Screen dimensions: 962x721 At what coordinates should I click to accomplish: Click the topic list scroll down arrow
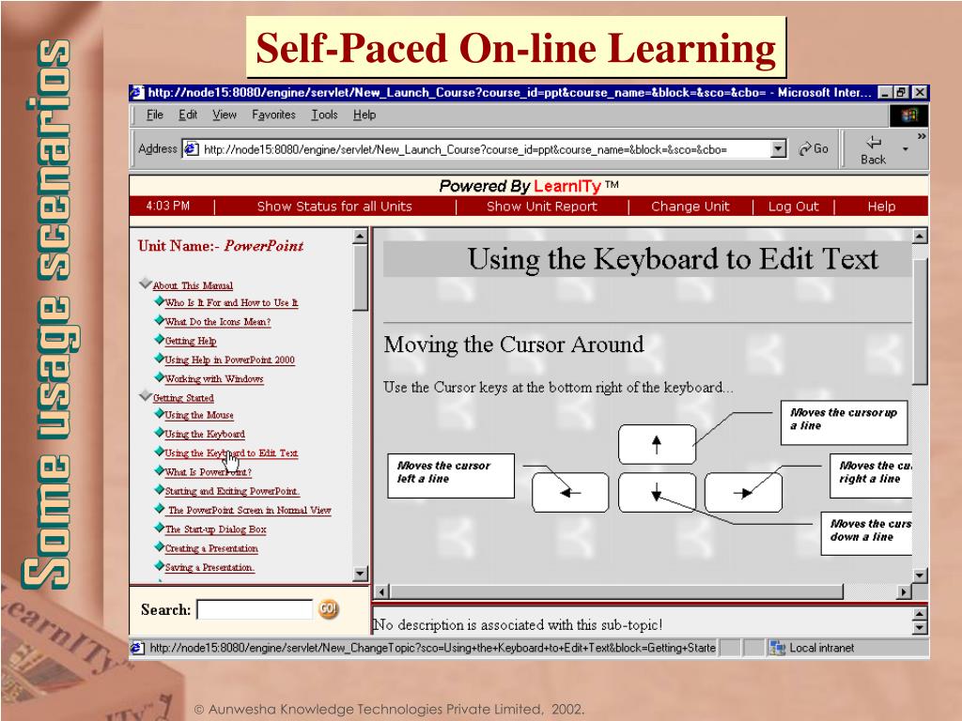(x=360, y=574)
